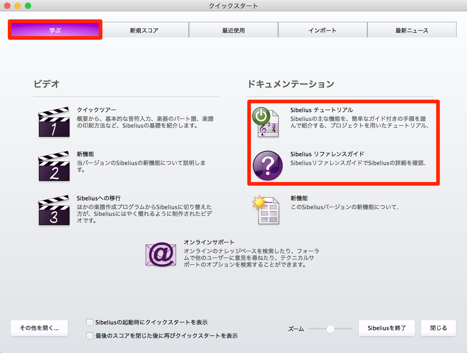Open the Sibelius チュートリアル title link
The image size is (467, 353).
(322, 110)
